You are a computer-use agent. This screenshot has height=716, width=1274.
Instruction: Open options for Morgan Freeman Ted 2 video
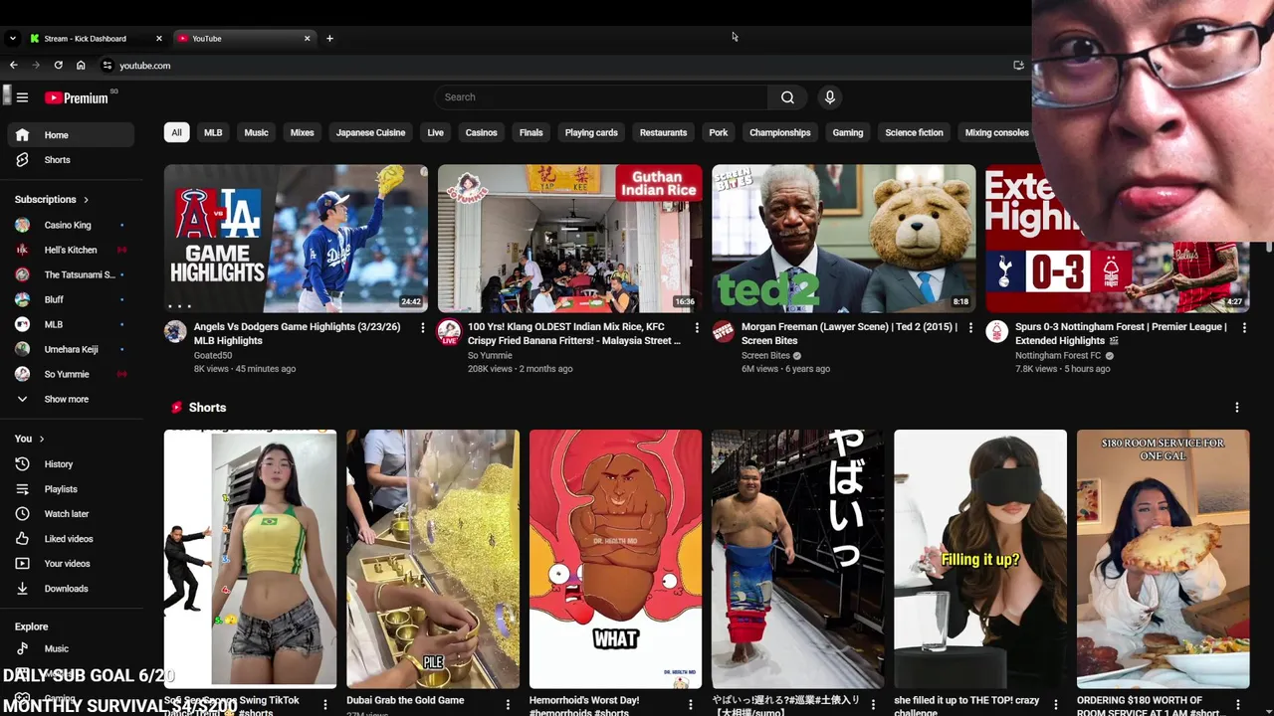point(970,328)
